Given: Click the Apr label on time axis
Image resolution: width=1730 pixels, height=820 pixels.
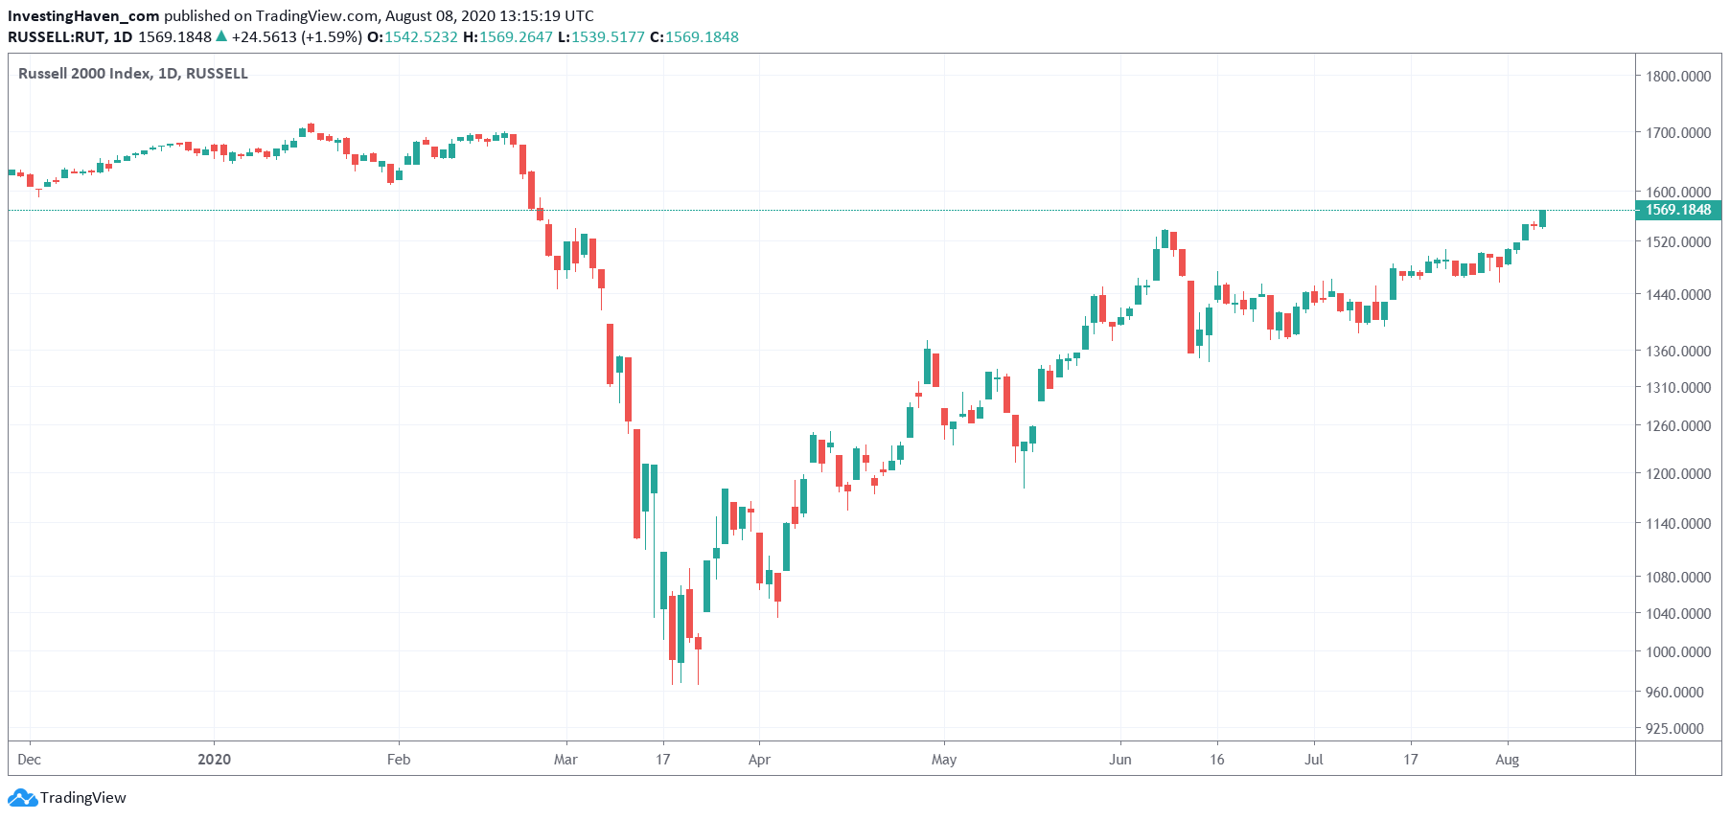Looking at the screenshot, I should coord(759,760).
